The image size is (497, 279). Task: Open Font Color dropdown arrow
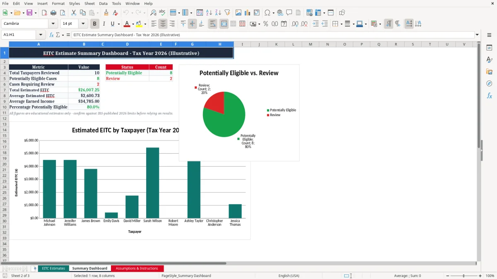coord(133,24)
